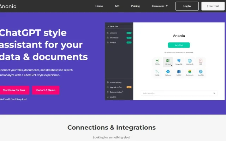Click the Profile Settings avatar icon

[x=107, y=82]
